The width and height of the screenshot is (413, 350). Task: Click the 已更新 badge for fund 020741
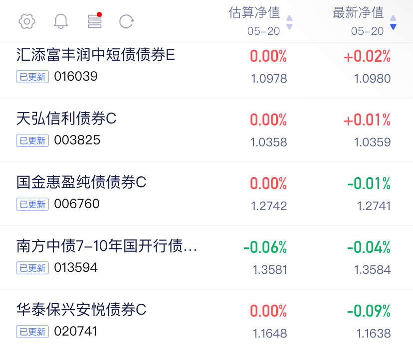click(x=32, y=332)
